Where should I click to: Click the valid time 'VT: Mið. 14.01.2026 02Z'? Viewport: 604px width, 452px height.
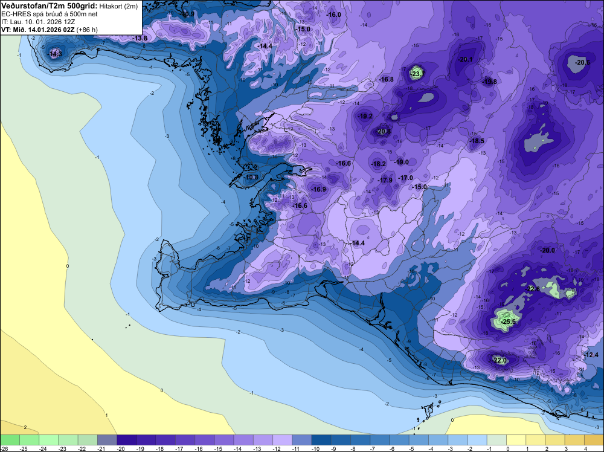(x=37, y=30)
